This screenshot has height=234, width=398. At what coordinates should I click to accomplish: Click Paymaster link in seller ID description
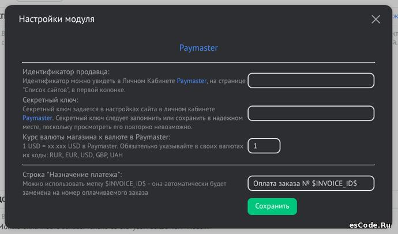pyautogui.click(x=192, y=81)
